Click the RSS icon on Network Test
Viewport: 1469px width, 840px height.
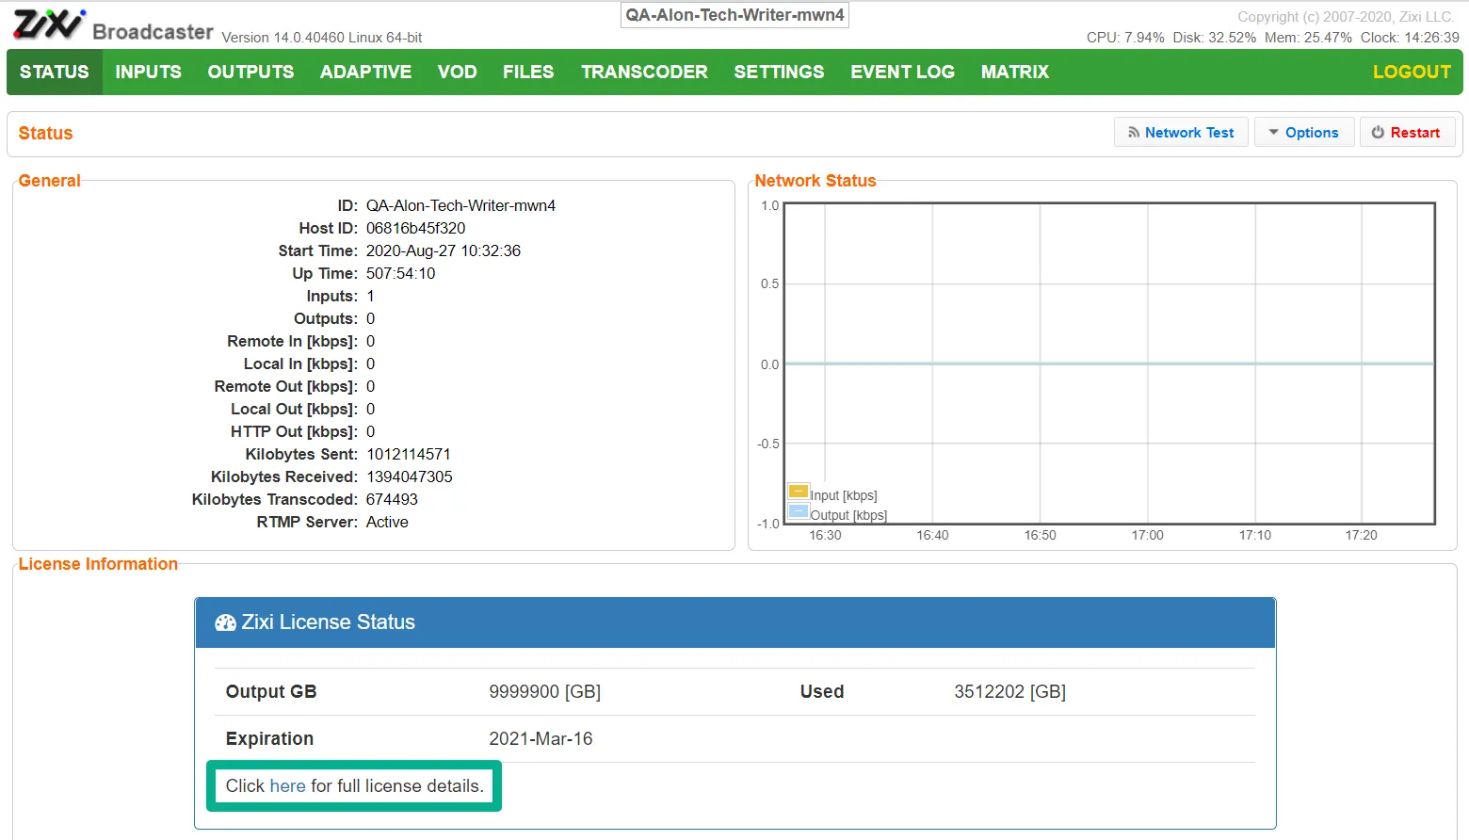point(1134,133)
